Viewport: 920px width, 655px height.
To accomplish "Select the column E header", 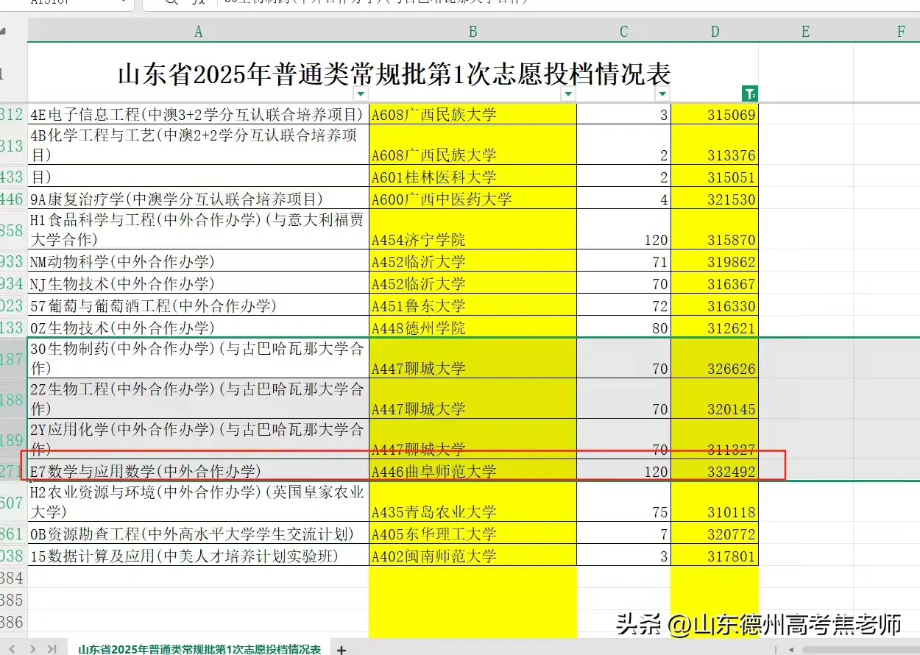I will point(804,31).
